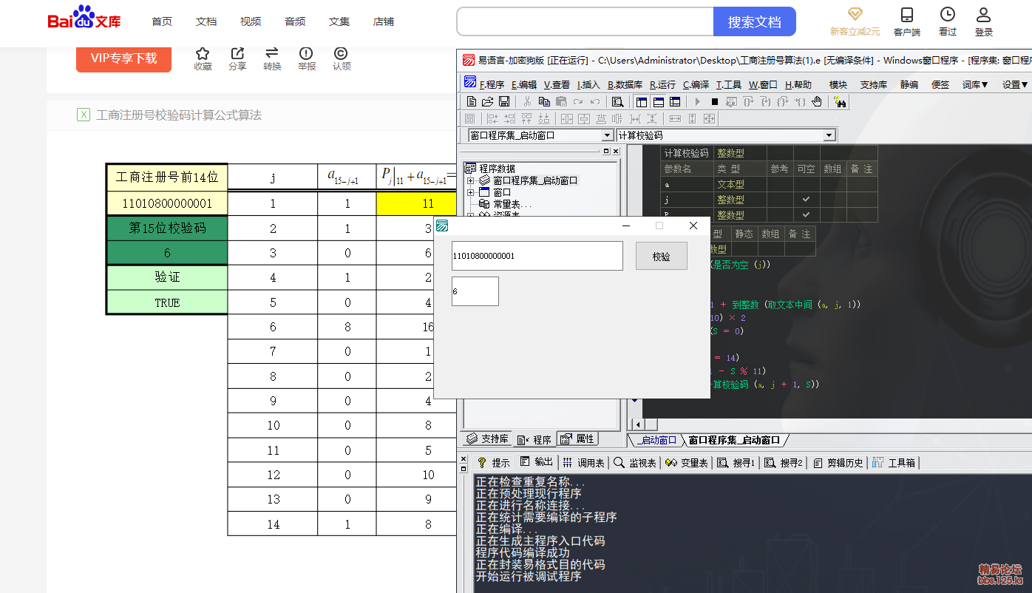Click the New file icon in toolbar
This screenshot has height=593, width=1032.
pos(471,101)
